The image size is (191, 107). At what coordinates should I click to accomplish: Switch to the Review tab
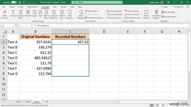(x=63, y=7)
